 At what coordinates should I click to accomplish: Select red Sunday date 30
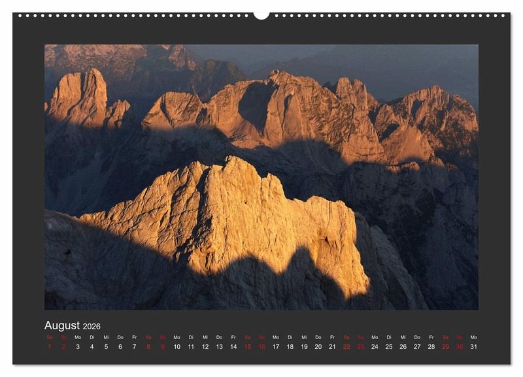(x=460, y=346)
